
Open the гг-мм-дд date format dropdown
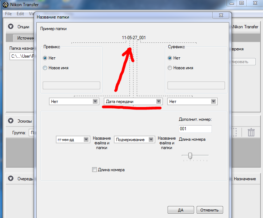coord(73,140)
